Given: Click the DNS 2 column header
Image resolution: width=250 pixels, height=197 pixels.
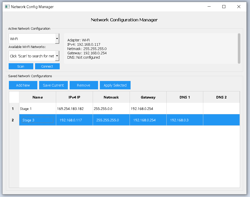Looking at the screenshot, I should (221, 97).
